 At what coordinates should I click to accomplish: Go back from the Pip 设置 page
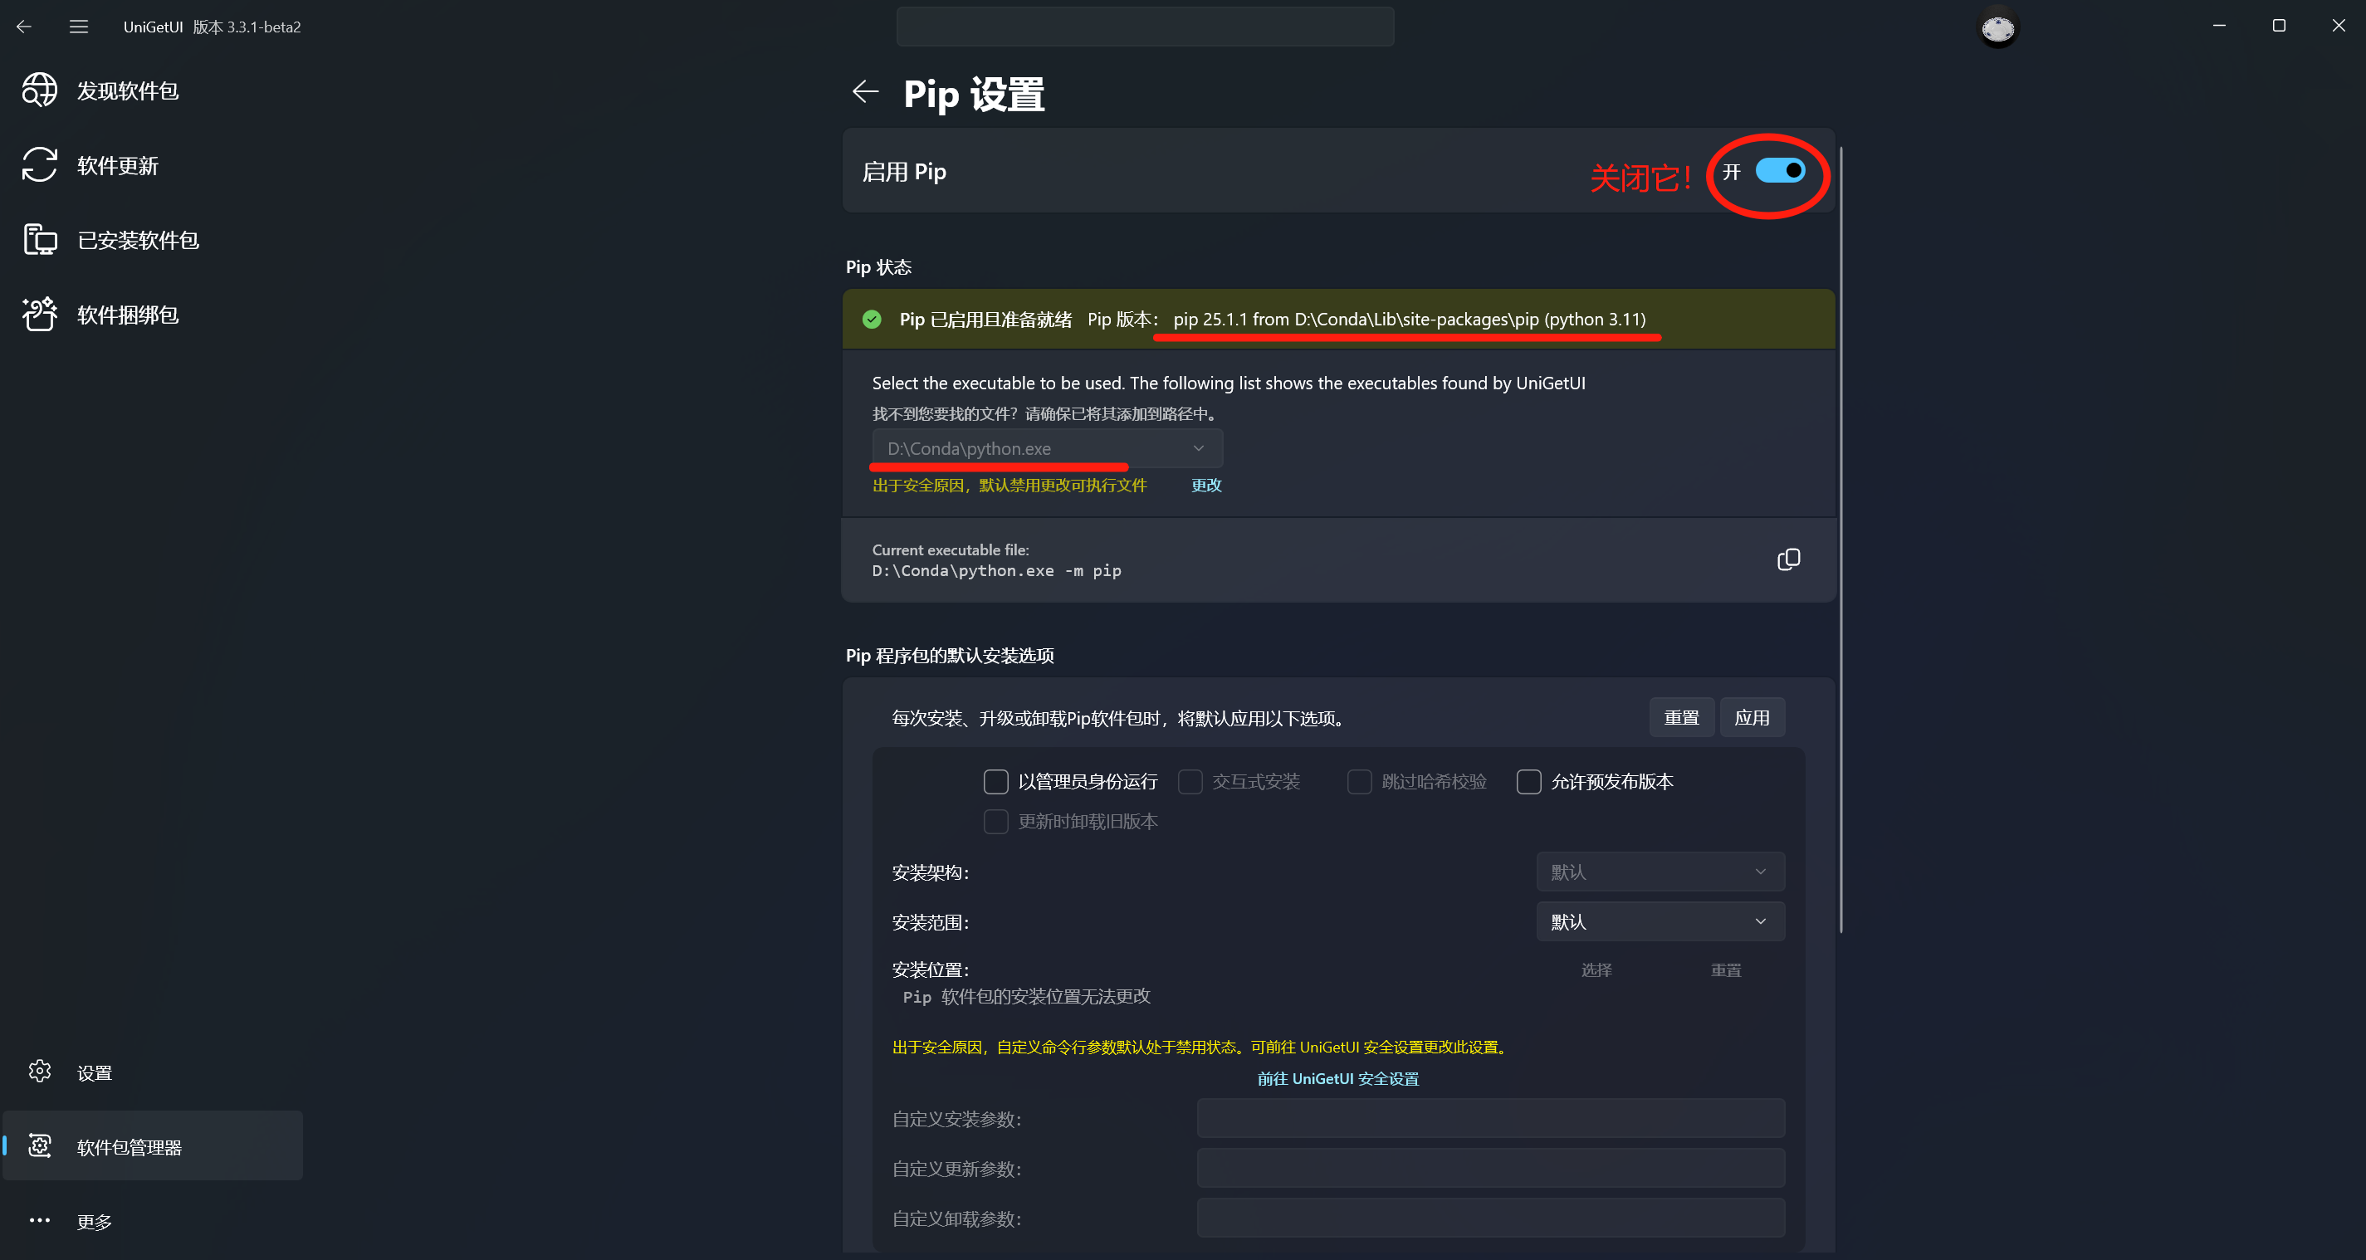865,92
